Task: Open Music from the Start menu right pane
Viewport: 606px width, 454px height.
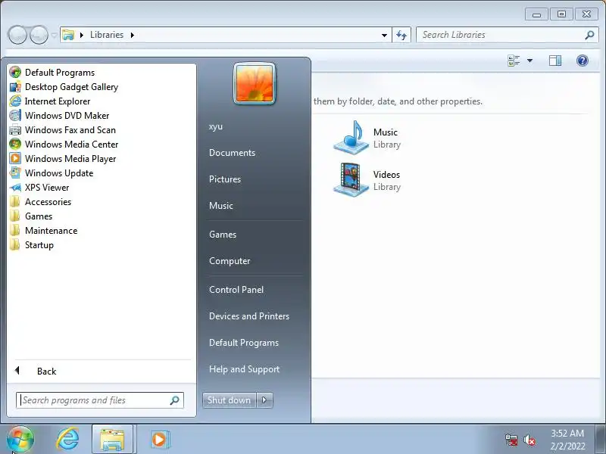Action: [x=220, y=205]
